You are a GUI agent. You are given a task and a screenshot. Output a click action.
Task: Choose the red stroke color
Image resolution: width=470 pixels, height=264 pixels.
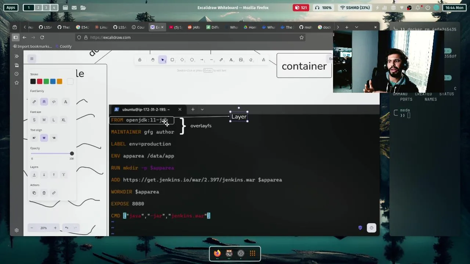pyautogui.click(x=40, y=81)
